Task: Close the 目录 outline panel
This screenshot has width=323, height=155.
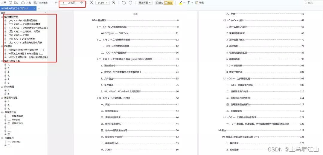Action: [45, 13]
